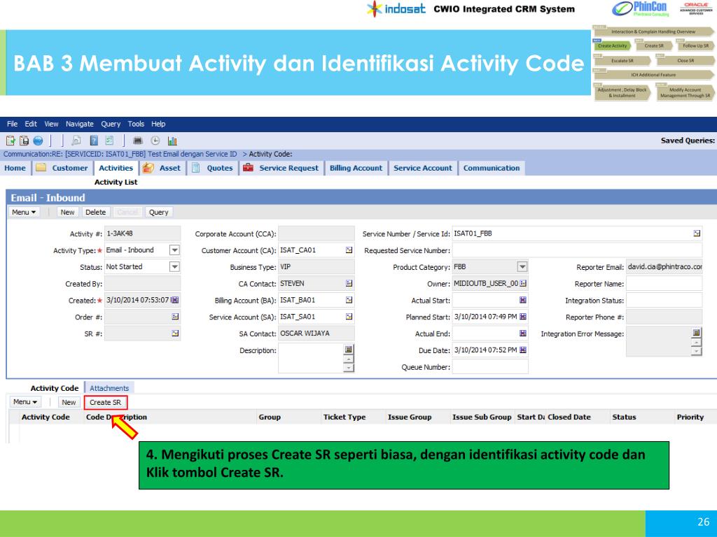Open the Actual Start calendar icon
This screenshot has height=537, width=717.
point(523,300)
